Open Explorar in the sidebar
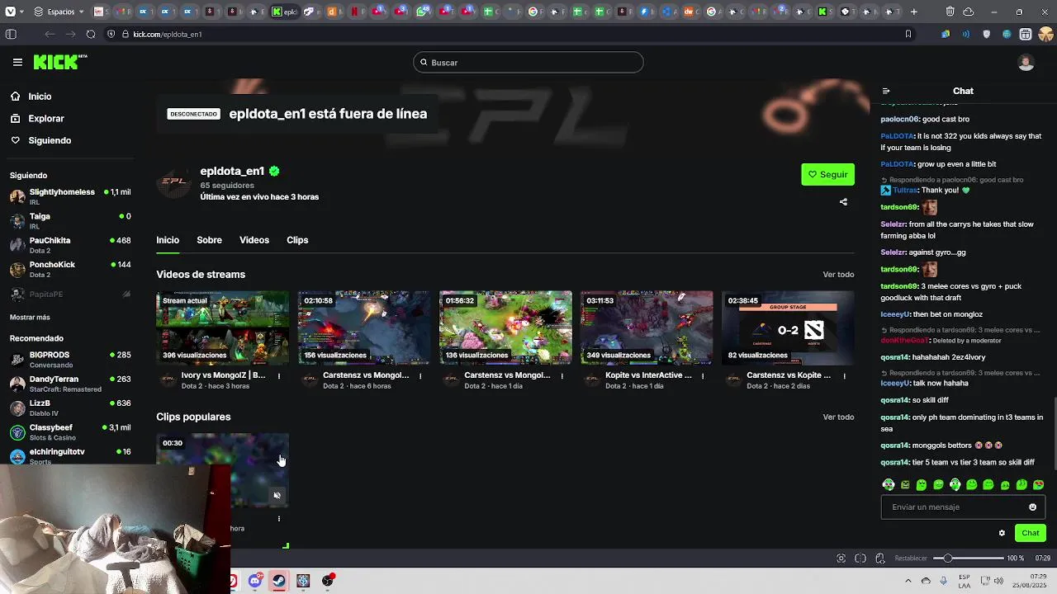Image resolution: width=1057 pixels, height=594 pixels. [x=46, y=119]
